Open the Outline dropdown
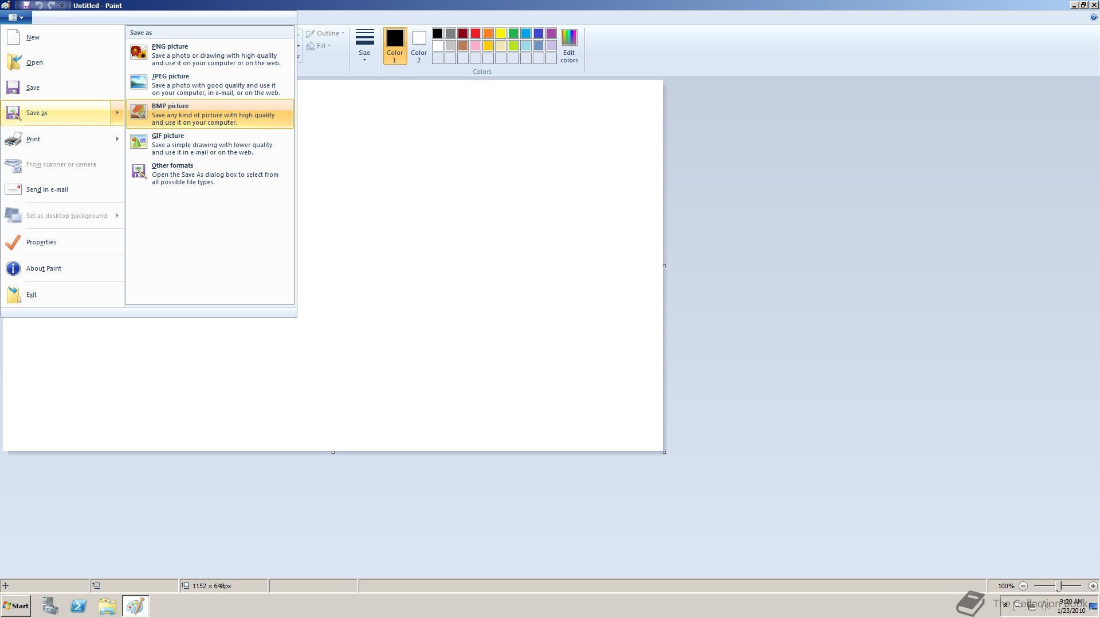The image size is (1100, 618). (x=325, y=33)
